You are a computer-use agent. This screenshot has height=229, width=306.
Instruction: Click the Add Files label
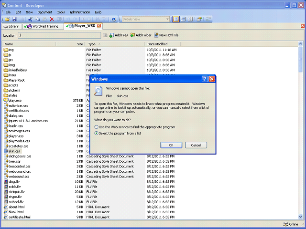121,35
